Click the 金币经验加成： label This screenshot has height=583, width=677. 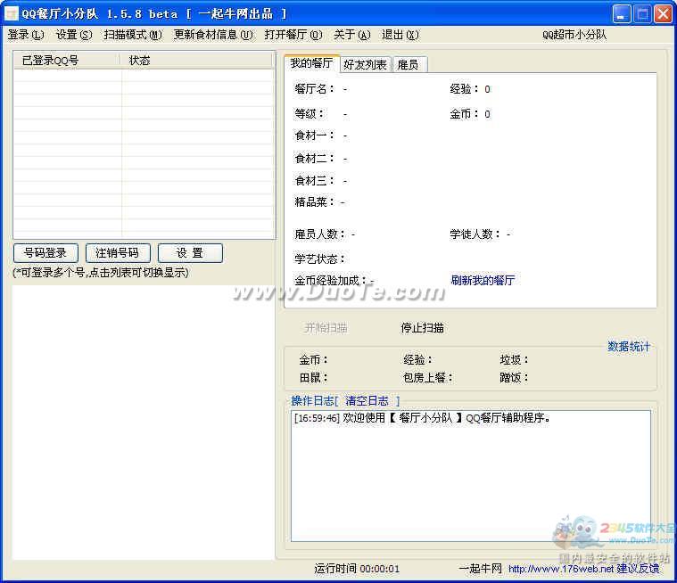[x=331, y=281]
